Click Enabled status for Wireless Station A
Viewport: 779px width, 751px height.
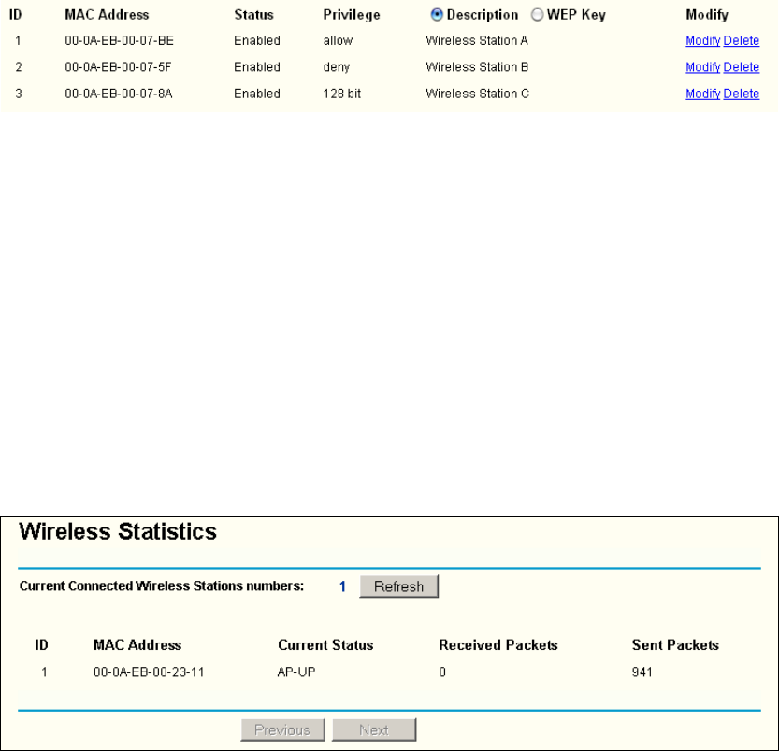257,41
